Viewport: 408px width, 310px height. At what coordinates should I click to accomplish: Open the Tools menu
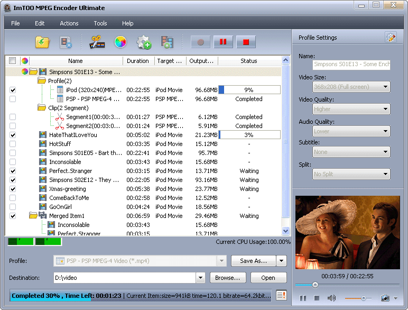click(x=100, y=23)
